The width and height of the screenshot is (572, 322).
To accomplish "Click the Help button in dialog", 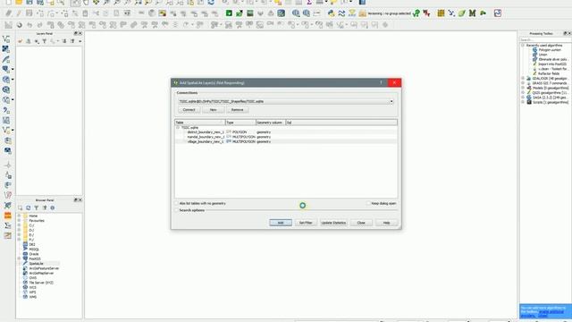I will click(386, 223).
